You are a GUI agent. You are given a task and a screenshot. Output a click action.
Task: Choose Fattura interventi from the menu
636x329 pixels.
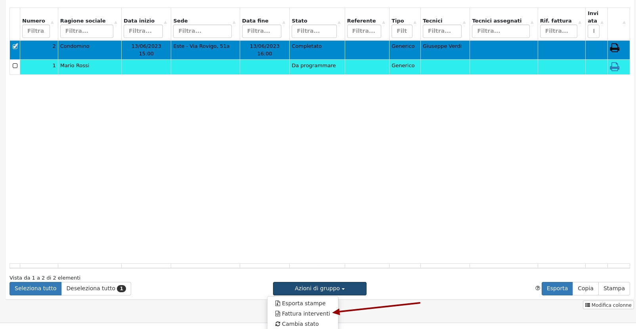point(305,314)
